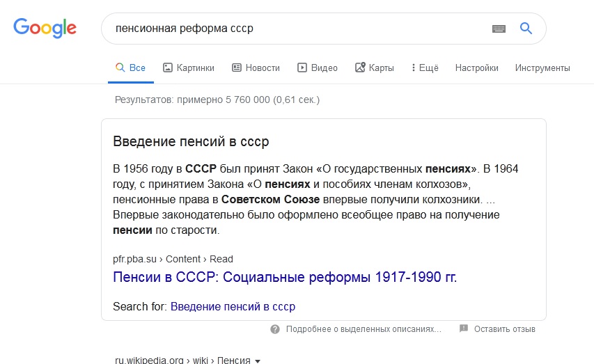
Task: Open 'Подробнее о выделенных описаниях' link
Action: (364, 329)
